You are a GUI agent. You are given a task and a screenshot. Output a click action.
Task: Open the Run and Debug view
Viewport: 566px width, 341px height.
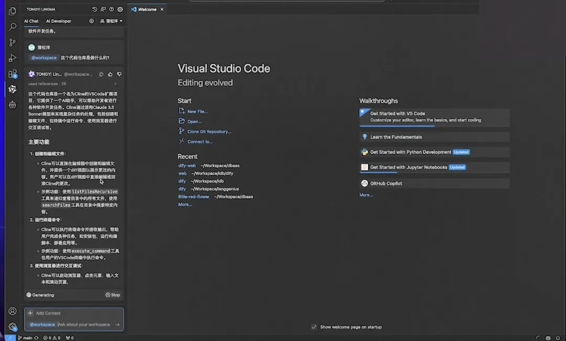13,58
